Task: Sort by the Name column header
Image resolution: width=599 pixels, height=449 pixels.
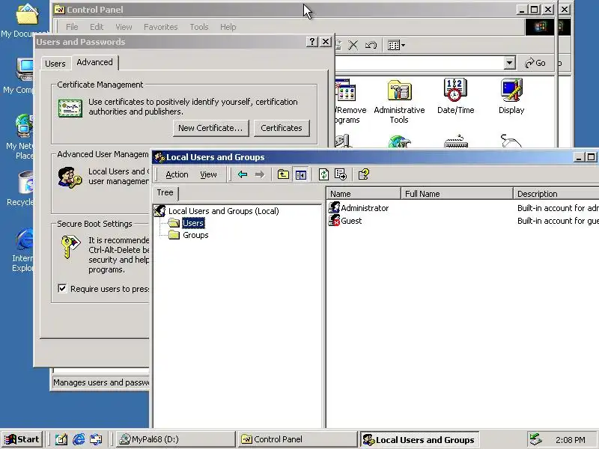Action: pyautogui.click(x=363, y=194)
